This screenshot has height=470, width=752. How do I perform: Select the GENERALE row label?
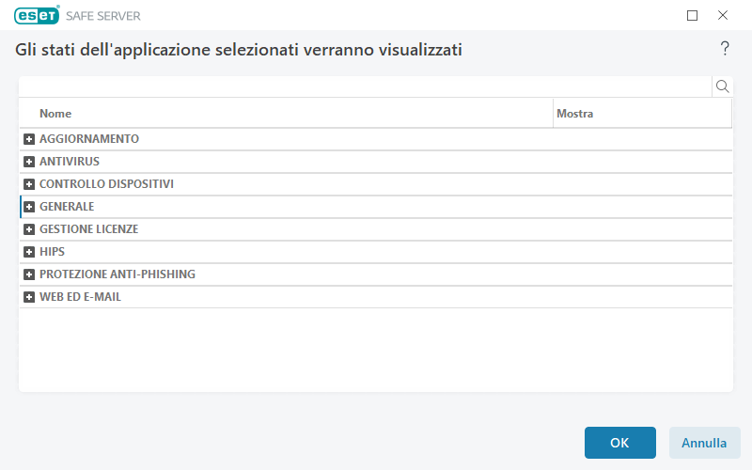click(x=67, y=207)
